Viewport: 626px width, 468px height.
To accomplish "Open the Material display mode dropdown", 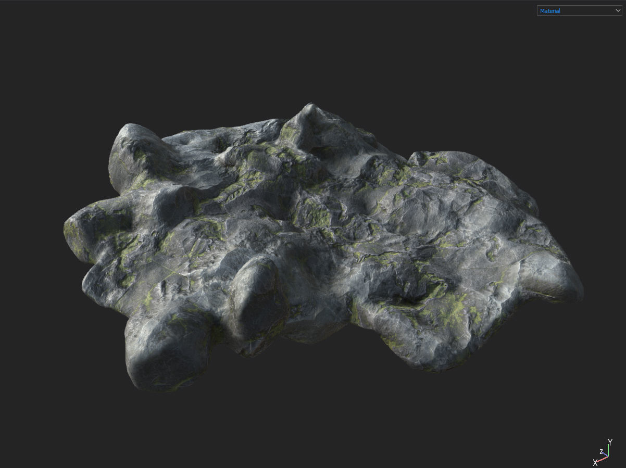I will coord(579,10).
